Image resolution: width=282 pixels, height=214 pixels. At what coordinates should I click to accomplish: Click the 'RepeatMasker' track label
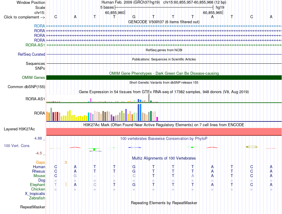(x=33, y=207)
